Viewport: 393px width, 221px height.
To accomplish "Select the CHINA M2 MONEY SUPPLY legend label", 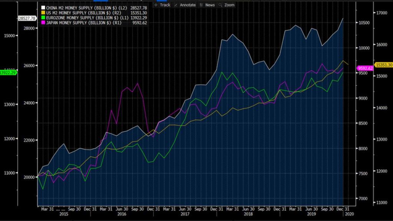I will point(86,8).
